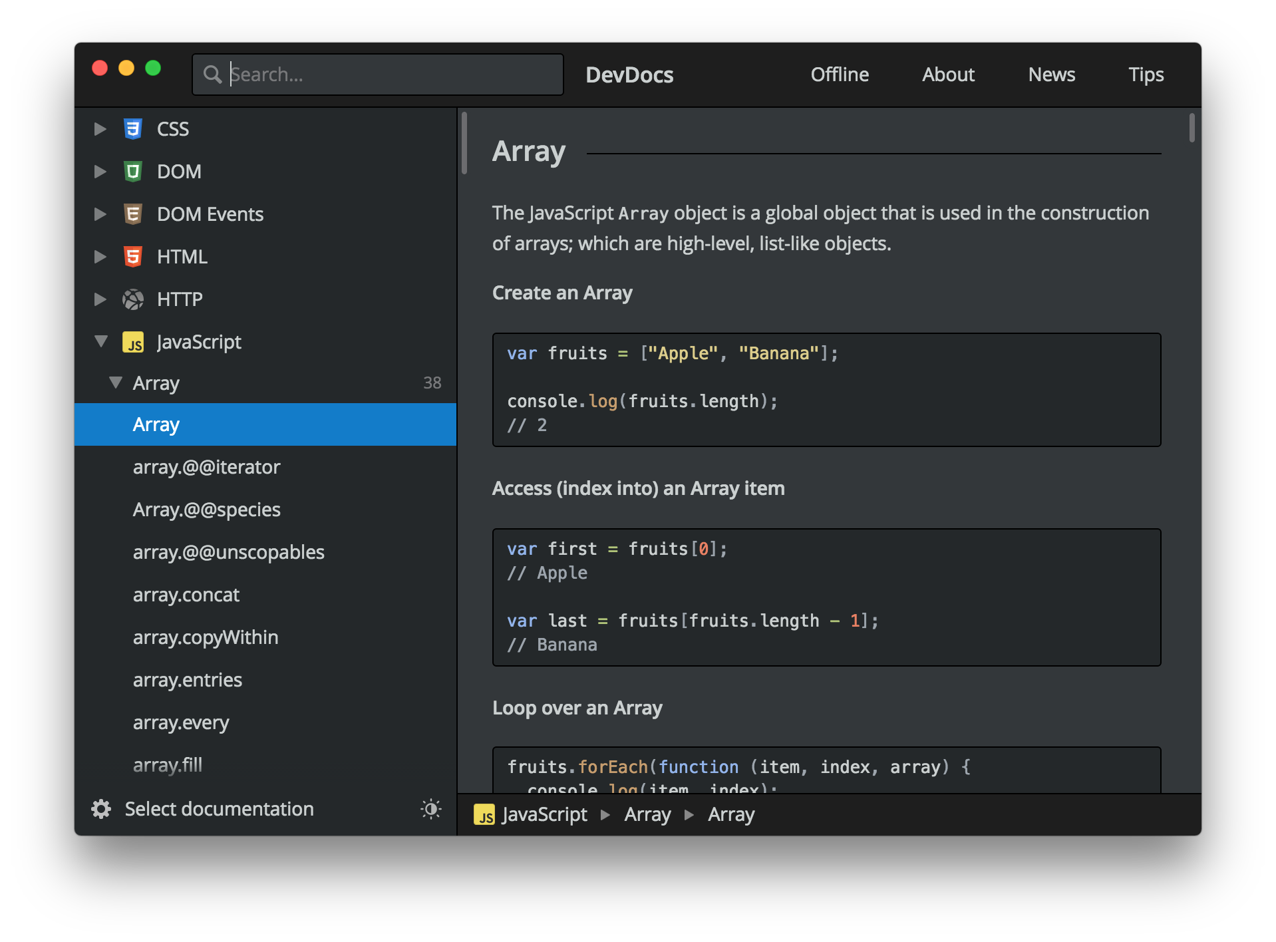
Task: Open the Tips page
Action: coord(1146,75)
